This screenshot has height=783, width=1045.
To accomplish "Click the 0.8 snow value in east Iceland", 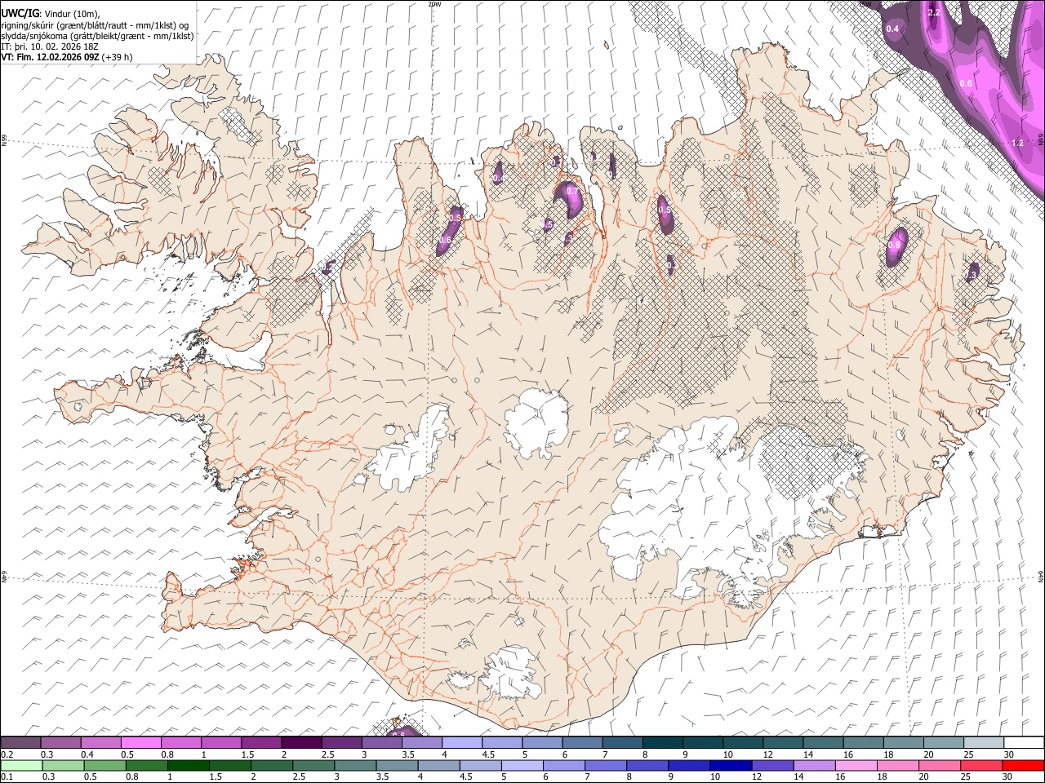I will [894, 245].
